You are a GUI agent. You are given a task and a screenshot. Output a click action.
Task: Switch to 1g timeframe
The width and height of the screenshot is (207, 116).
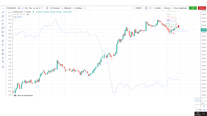[x=34, y=8]
